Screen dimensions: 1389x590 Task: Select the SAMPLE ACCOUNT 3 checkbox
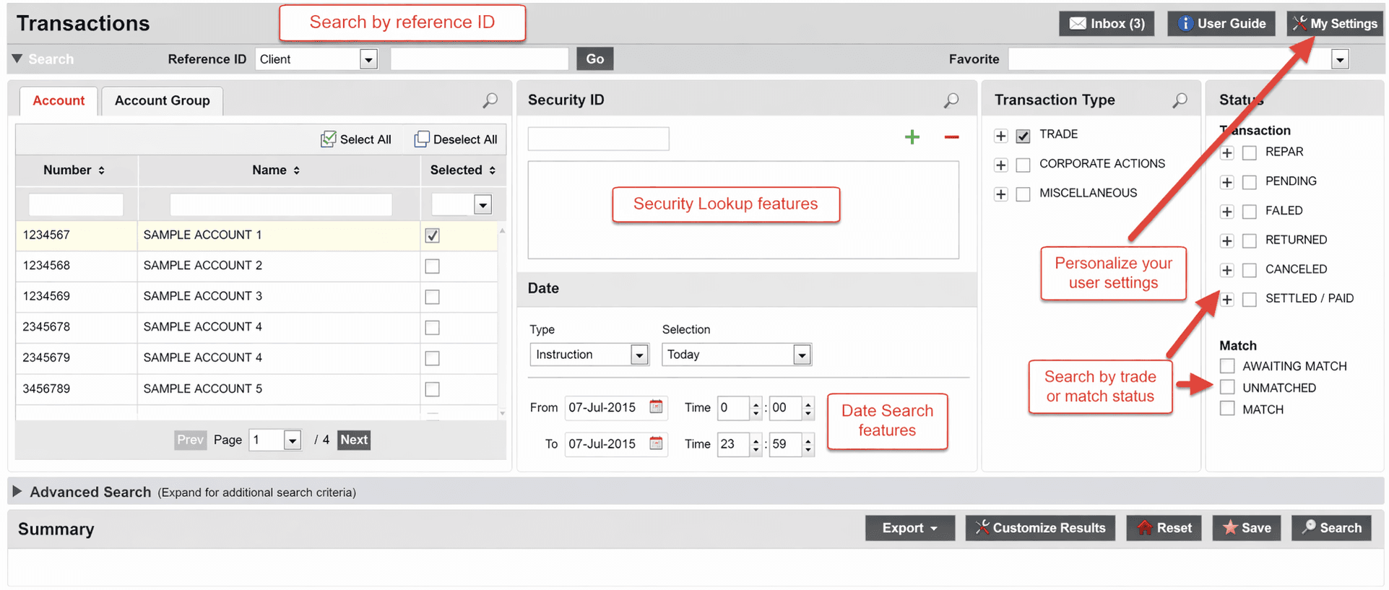[432, 297]
